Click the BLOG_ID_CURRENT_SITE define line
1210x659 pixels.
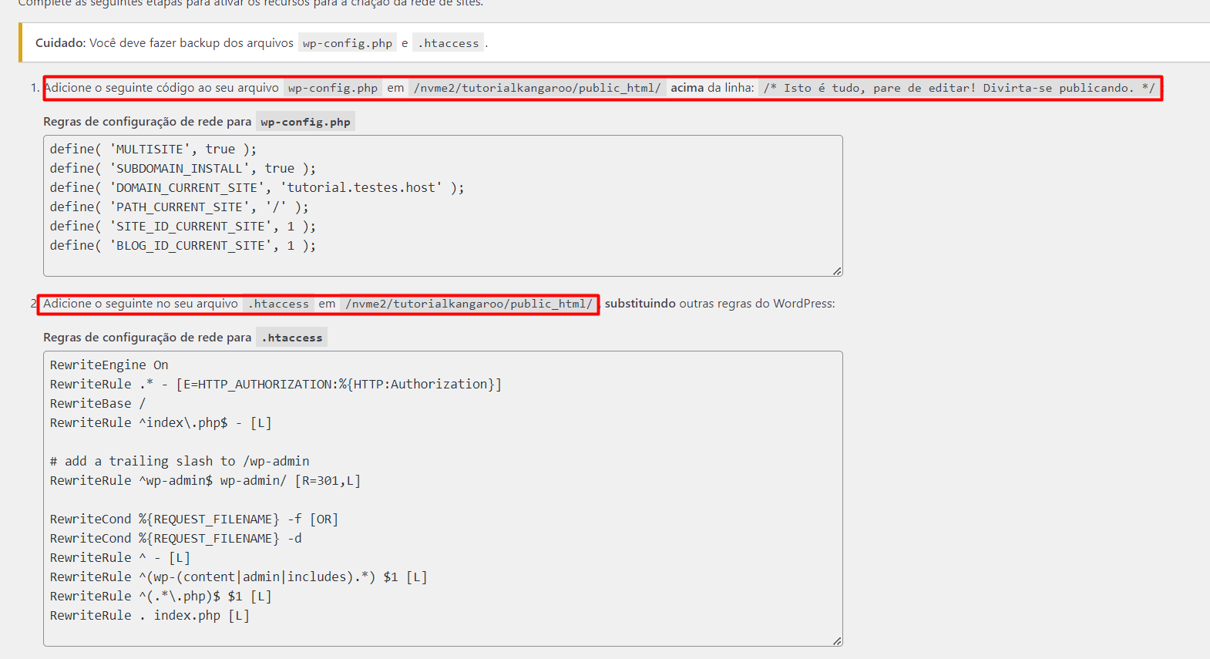[183, 246]
